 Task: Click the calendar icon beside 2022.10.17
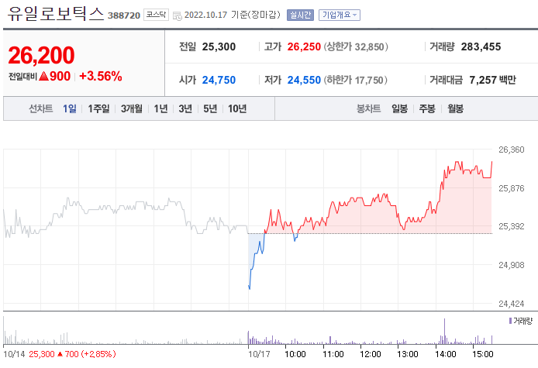click(x=178, y=15)
